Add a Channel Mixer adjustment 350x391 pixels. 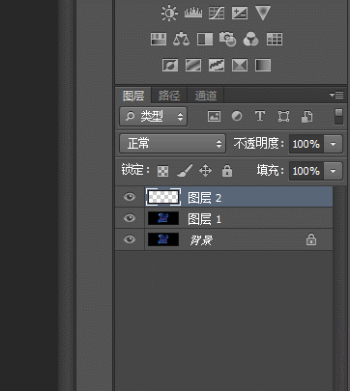click(x=250, y=39)
